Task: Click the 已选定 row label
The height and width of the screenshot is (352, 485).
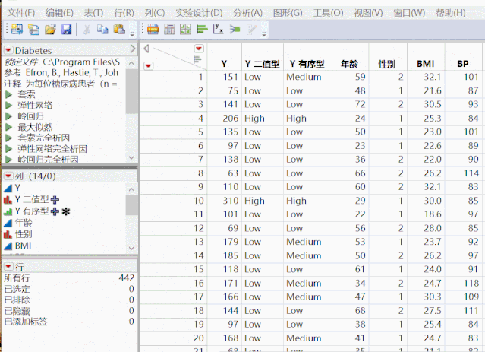Action: 17,289
